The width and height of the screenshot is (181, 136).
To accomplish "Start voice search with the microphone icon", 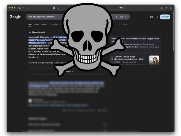I will click(x=117, y=17).
